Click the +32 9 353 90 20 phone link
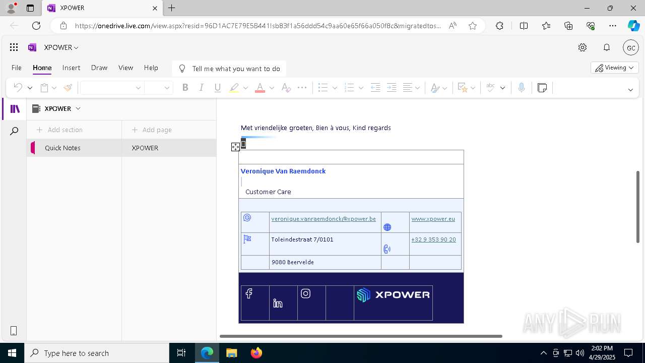Image resolution: width=645 pixels, height=363 pixels. 433,239
